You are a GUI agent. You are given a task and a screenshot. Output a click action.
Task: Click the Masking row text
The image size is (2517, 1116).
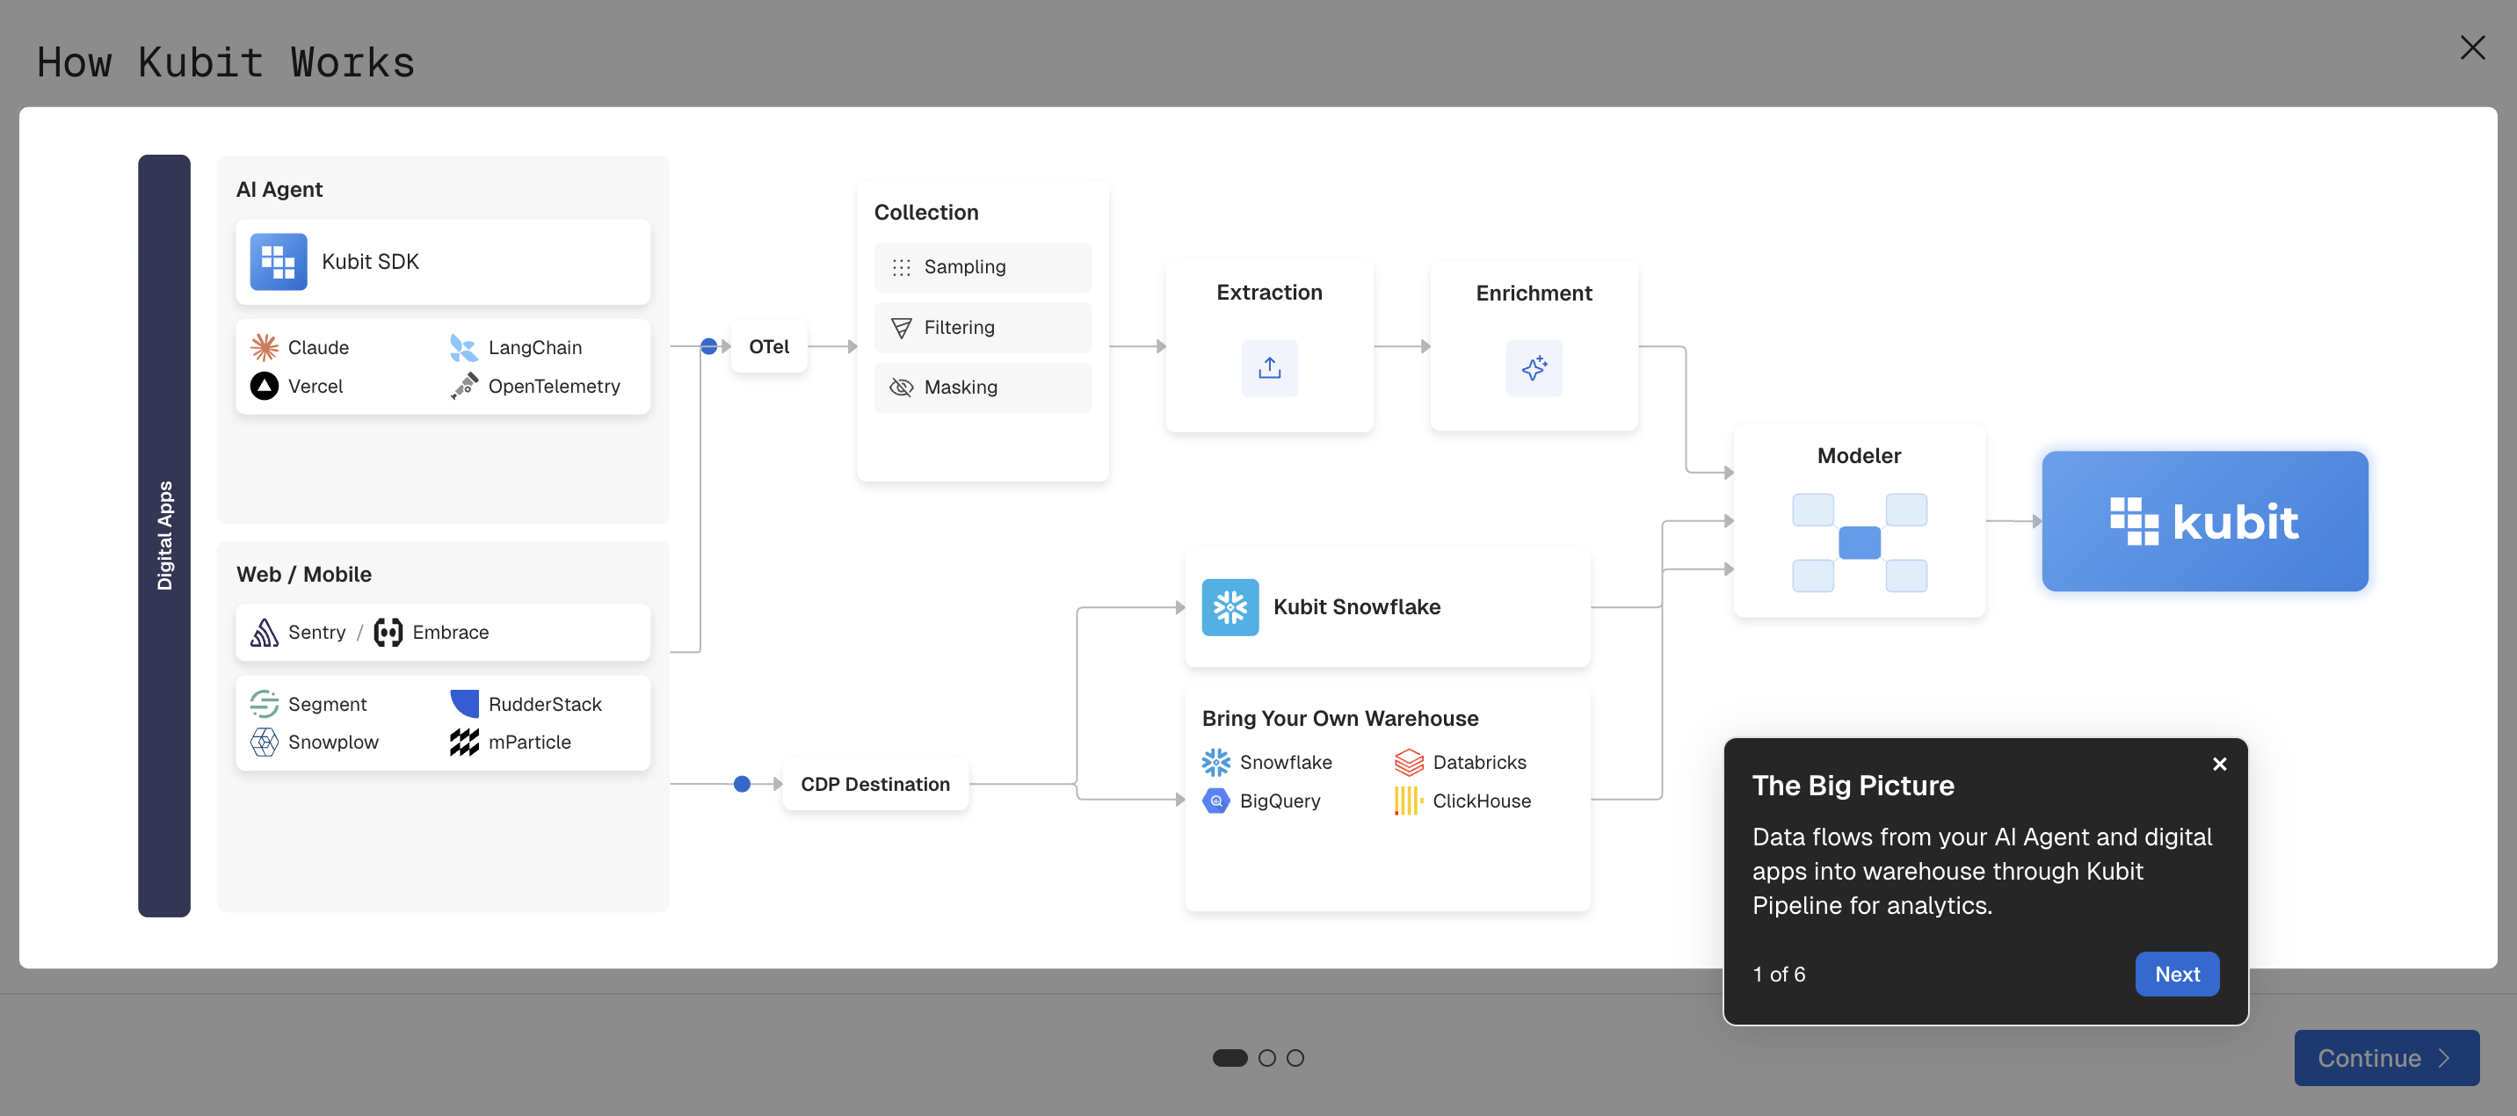961,387
